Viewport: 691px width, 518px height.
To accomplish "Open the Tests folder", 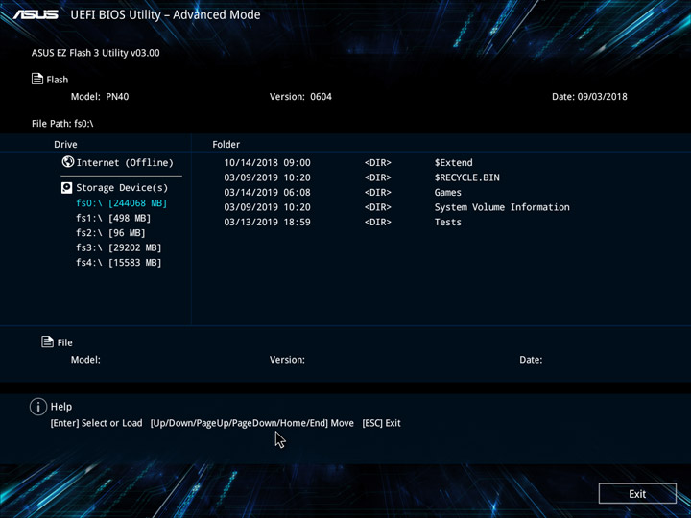I will (x=448, y=222).
